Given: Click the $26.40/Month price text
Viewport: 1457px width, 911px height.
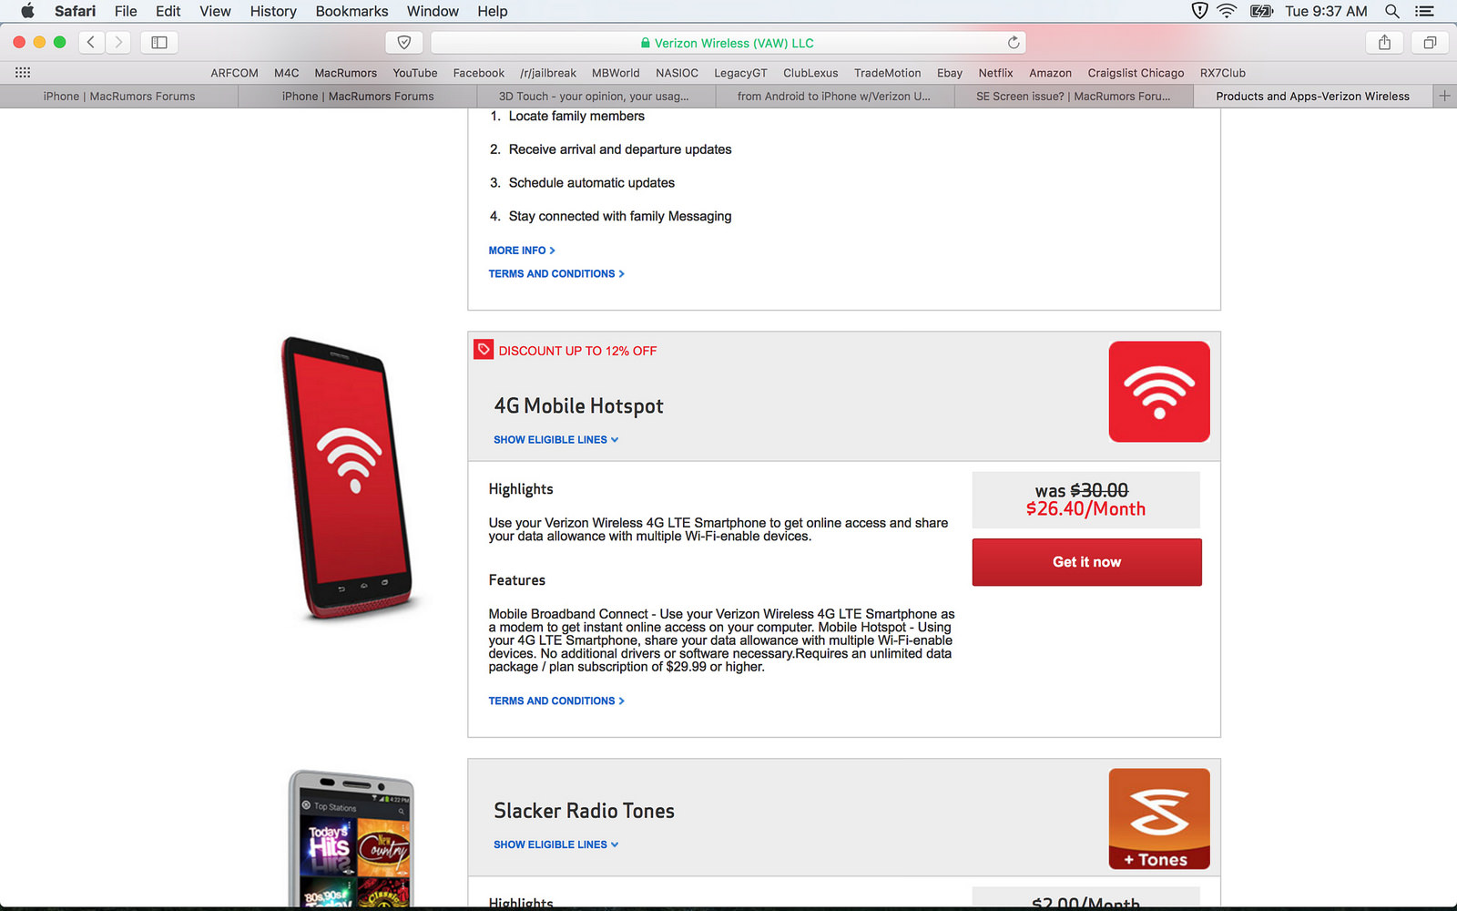Looking at the screenshot, I should (x=1086, y=509).
